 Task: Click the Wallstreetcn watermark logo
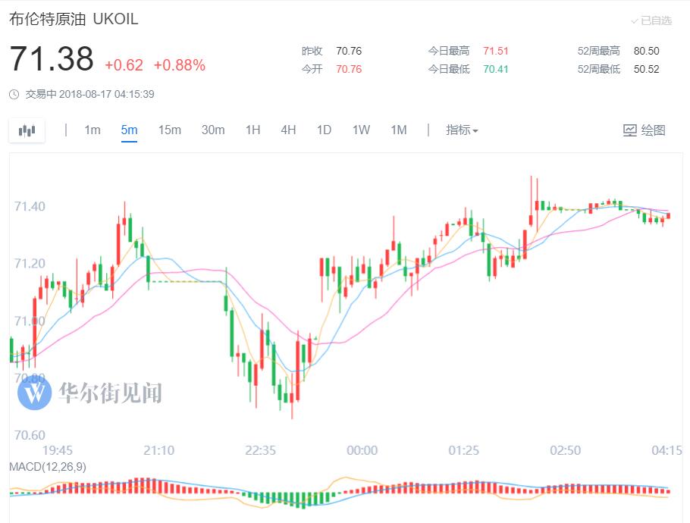[x=34, y=393]
